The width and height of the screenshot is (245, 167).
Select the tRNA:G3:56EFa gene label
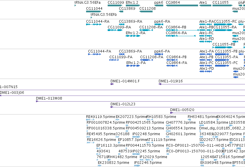[87, 3]
